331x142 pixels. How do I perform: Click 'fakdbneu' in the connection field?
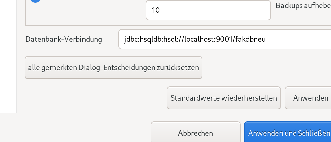tap(251, 39)
